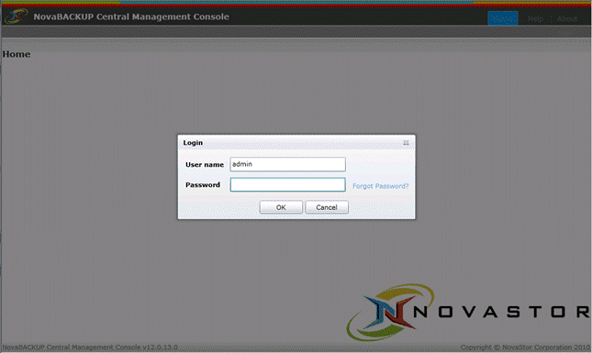Click the NOVASTOR wordmark text

click(501, 312)
